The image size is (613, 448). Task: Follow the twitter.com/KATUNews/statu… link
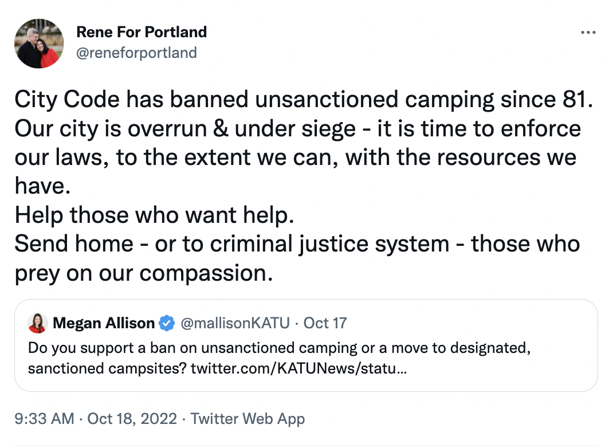(x=299, y=367)
